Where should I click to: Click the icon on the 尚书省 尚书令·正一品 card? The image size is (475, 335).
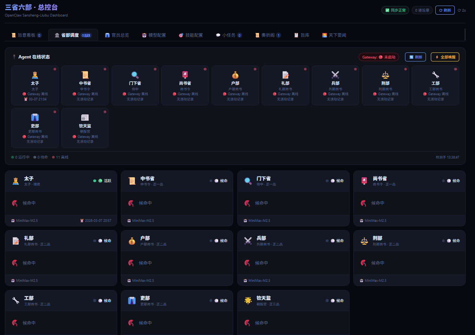[364, 181]
